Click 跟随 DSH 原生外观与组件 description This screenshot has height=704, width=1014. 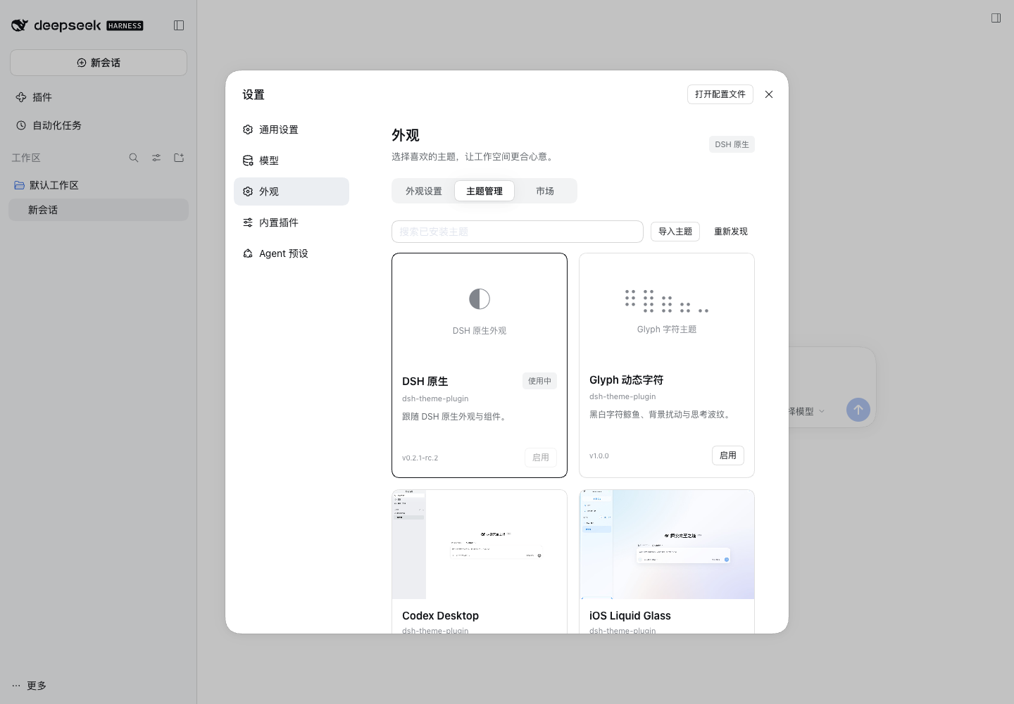[456, 416]
